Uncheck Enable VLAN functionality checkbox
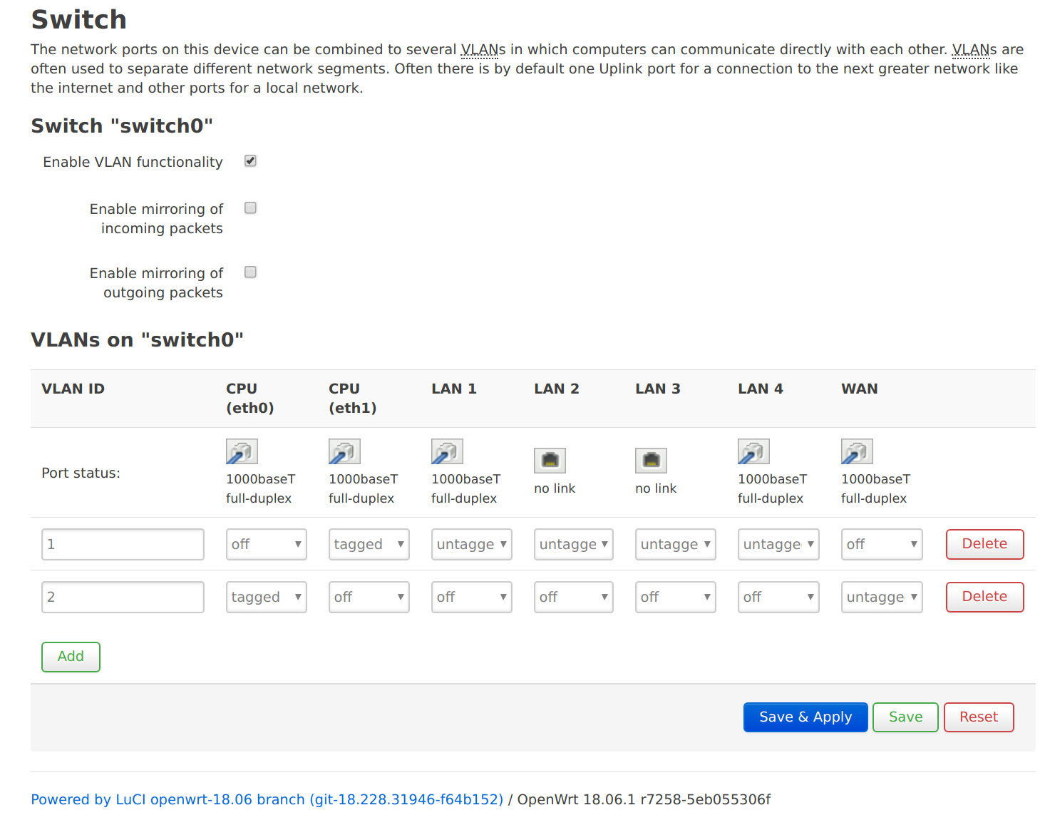Viewport: 1045px width, 825px height. coord(250,161)
